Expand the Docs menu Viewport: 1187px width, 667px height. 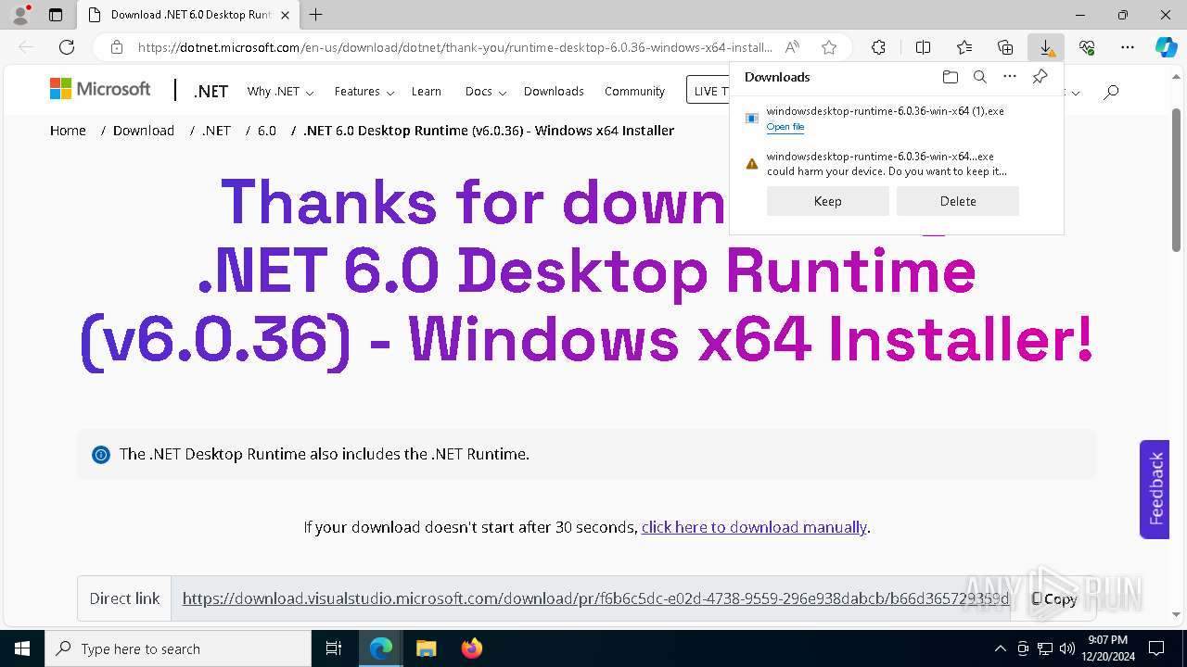click(486, 92)
